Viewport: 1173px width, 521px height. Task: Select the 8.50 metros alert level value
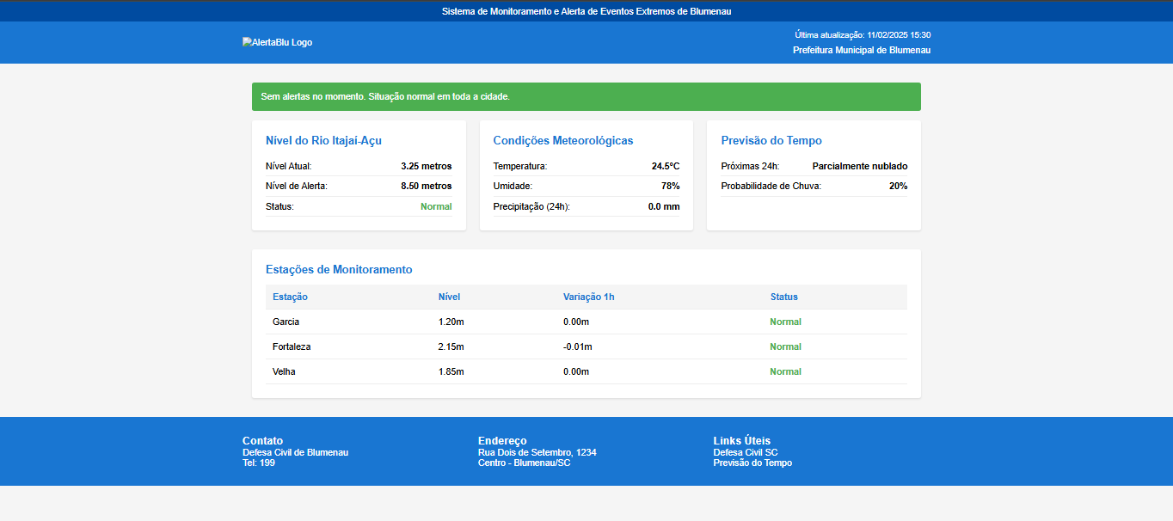[x=426, y=186]
